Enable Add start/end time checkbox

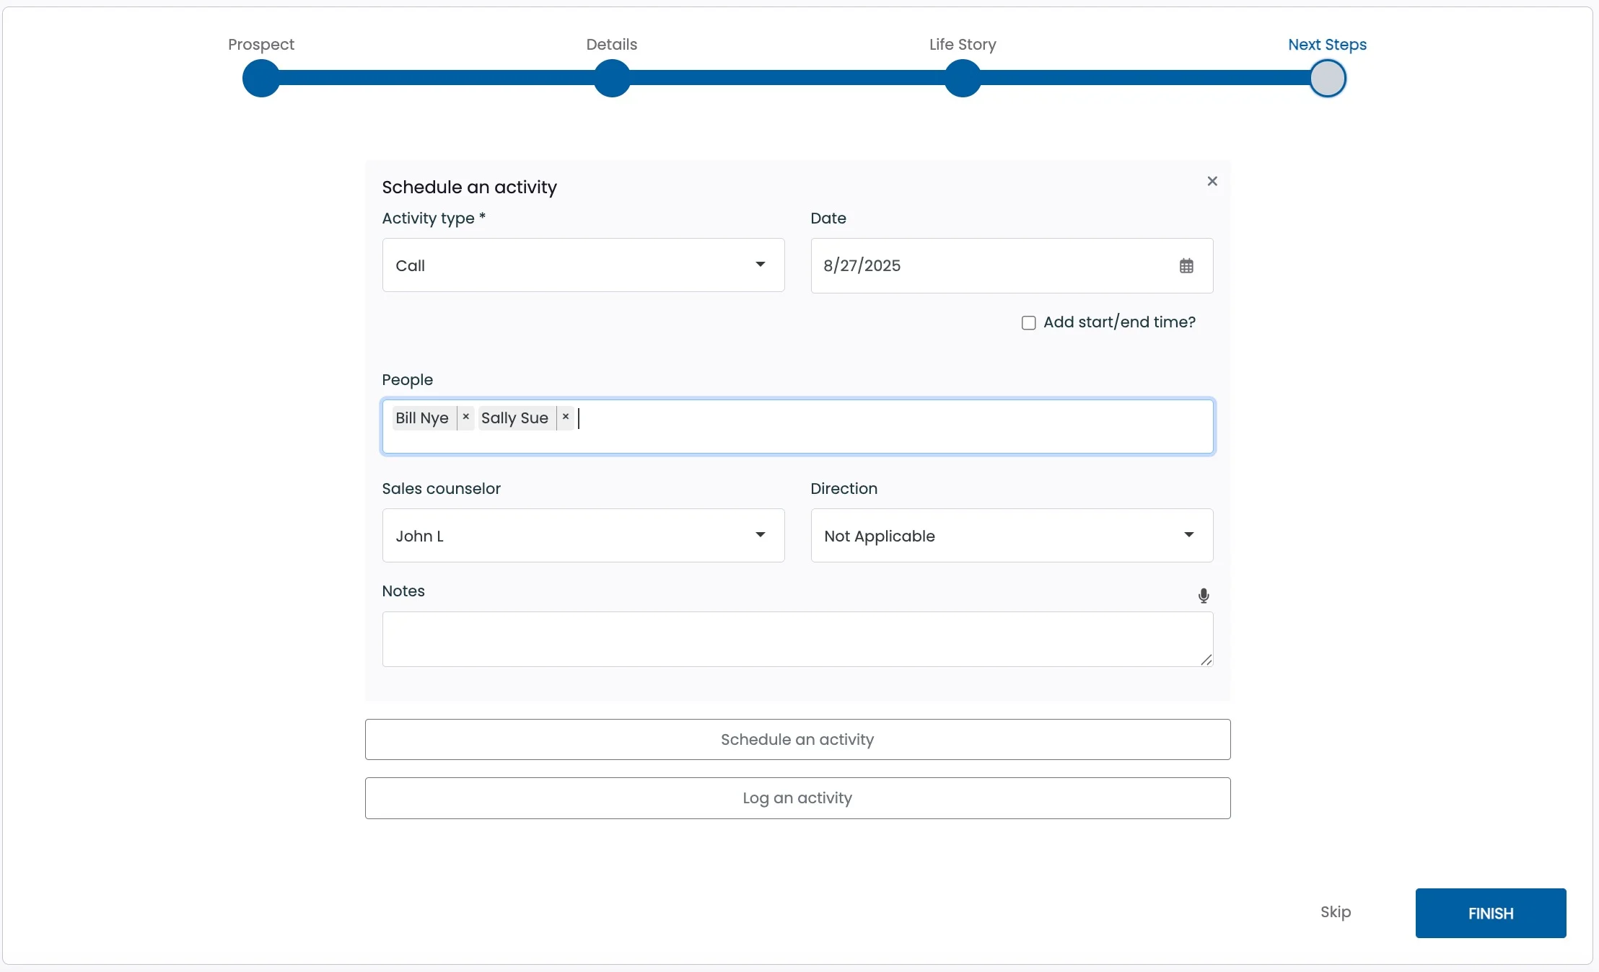[1029, 323]
